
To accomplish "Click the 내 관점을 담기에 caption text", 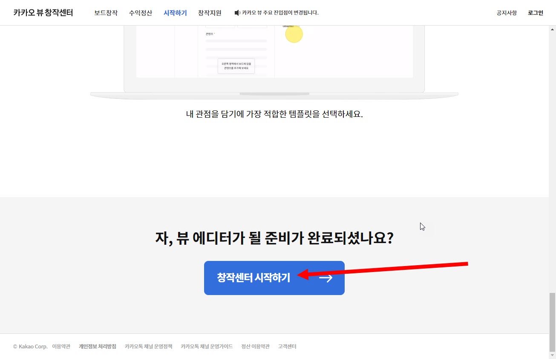I will pyautogui.click(x=274, y=114).
